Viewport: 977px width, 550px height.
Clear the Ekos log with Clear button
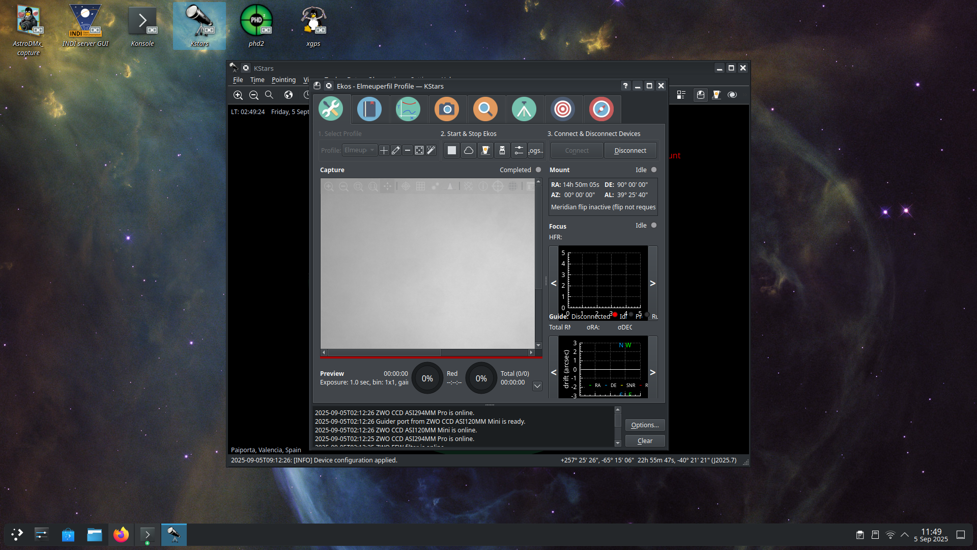[x=645, y=441]
